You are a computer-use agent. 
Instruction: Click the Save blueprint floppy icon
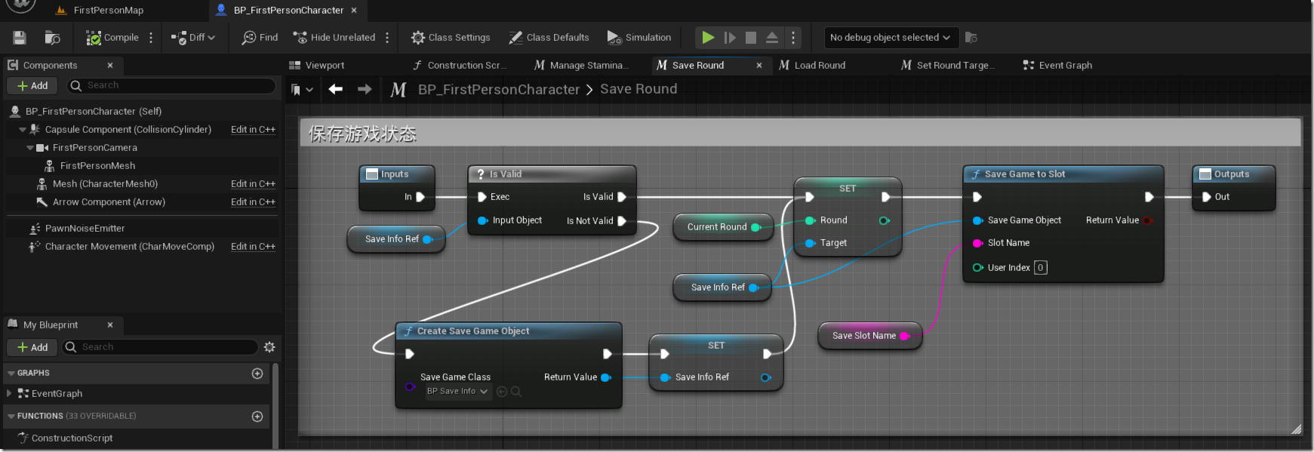pyautogui.click(x=20, y=38)
